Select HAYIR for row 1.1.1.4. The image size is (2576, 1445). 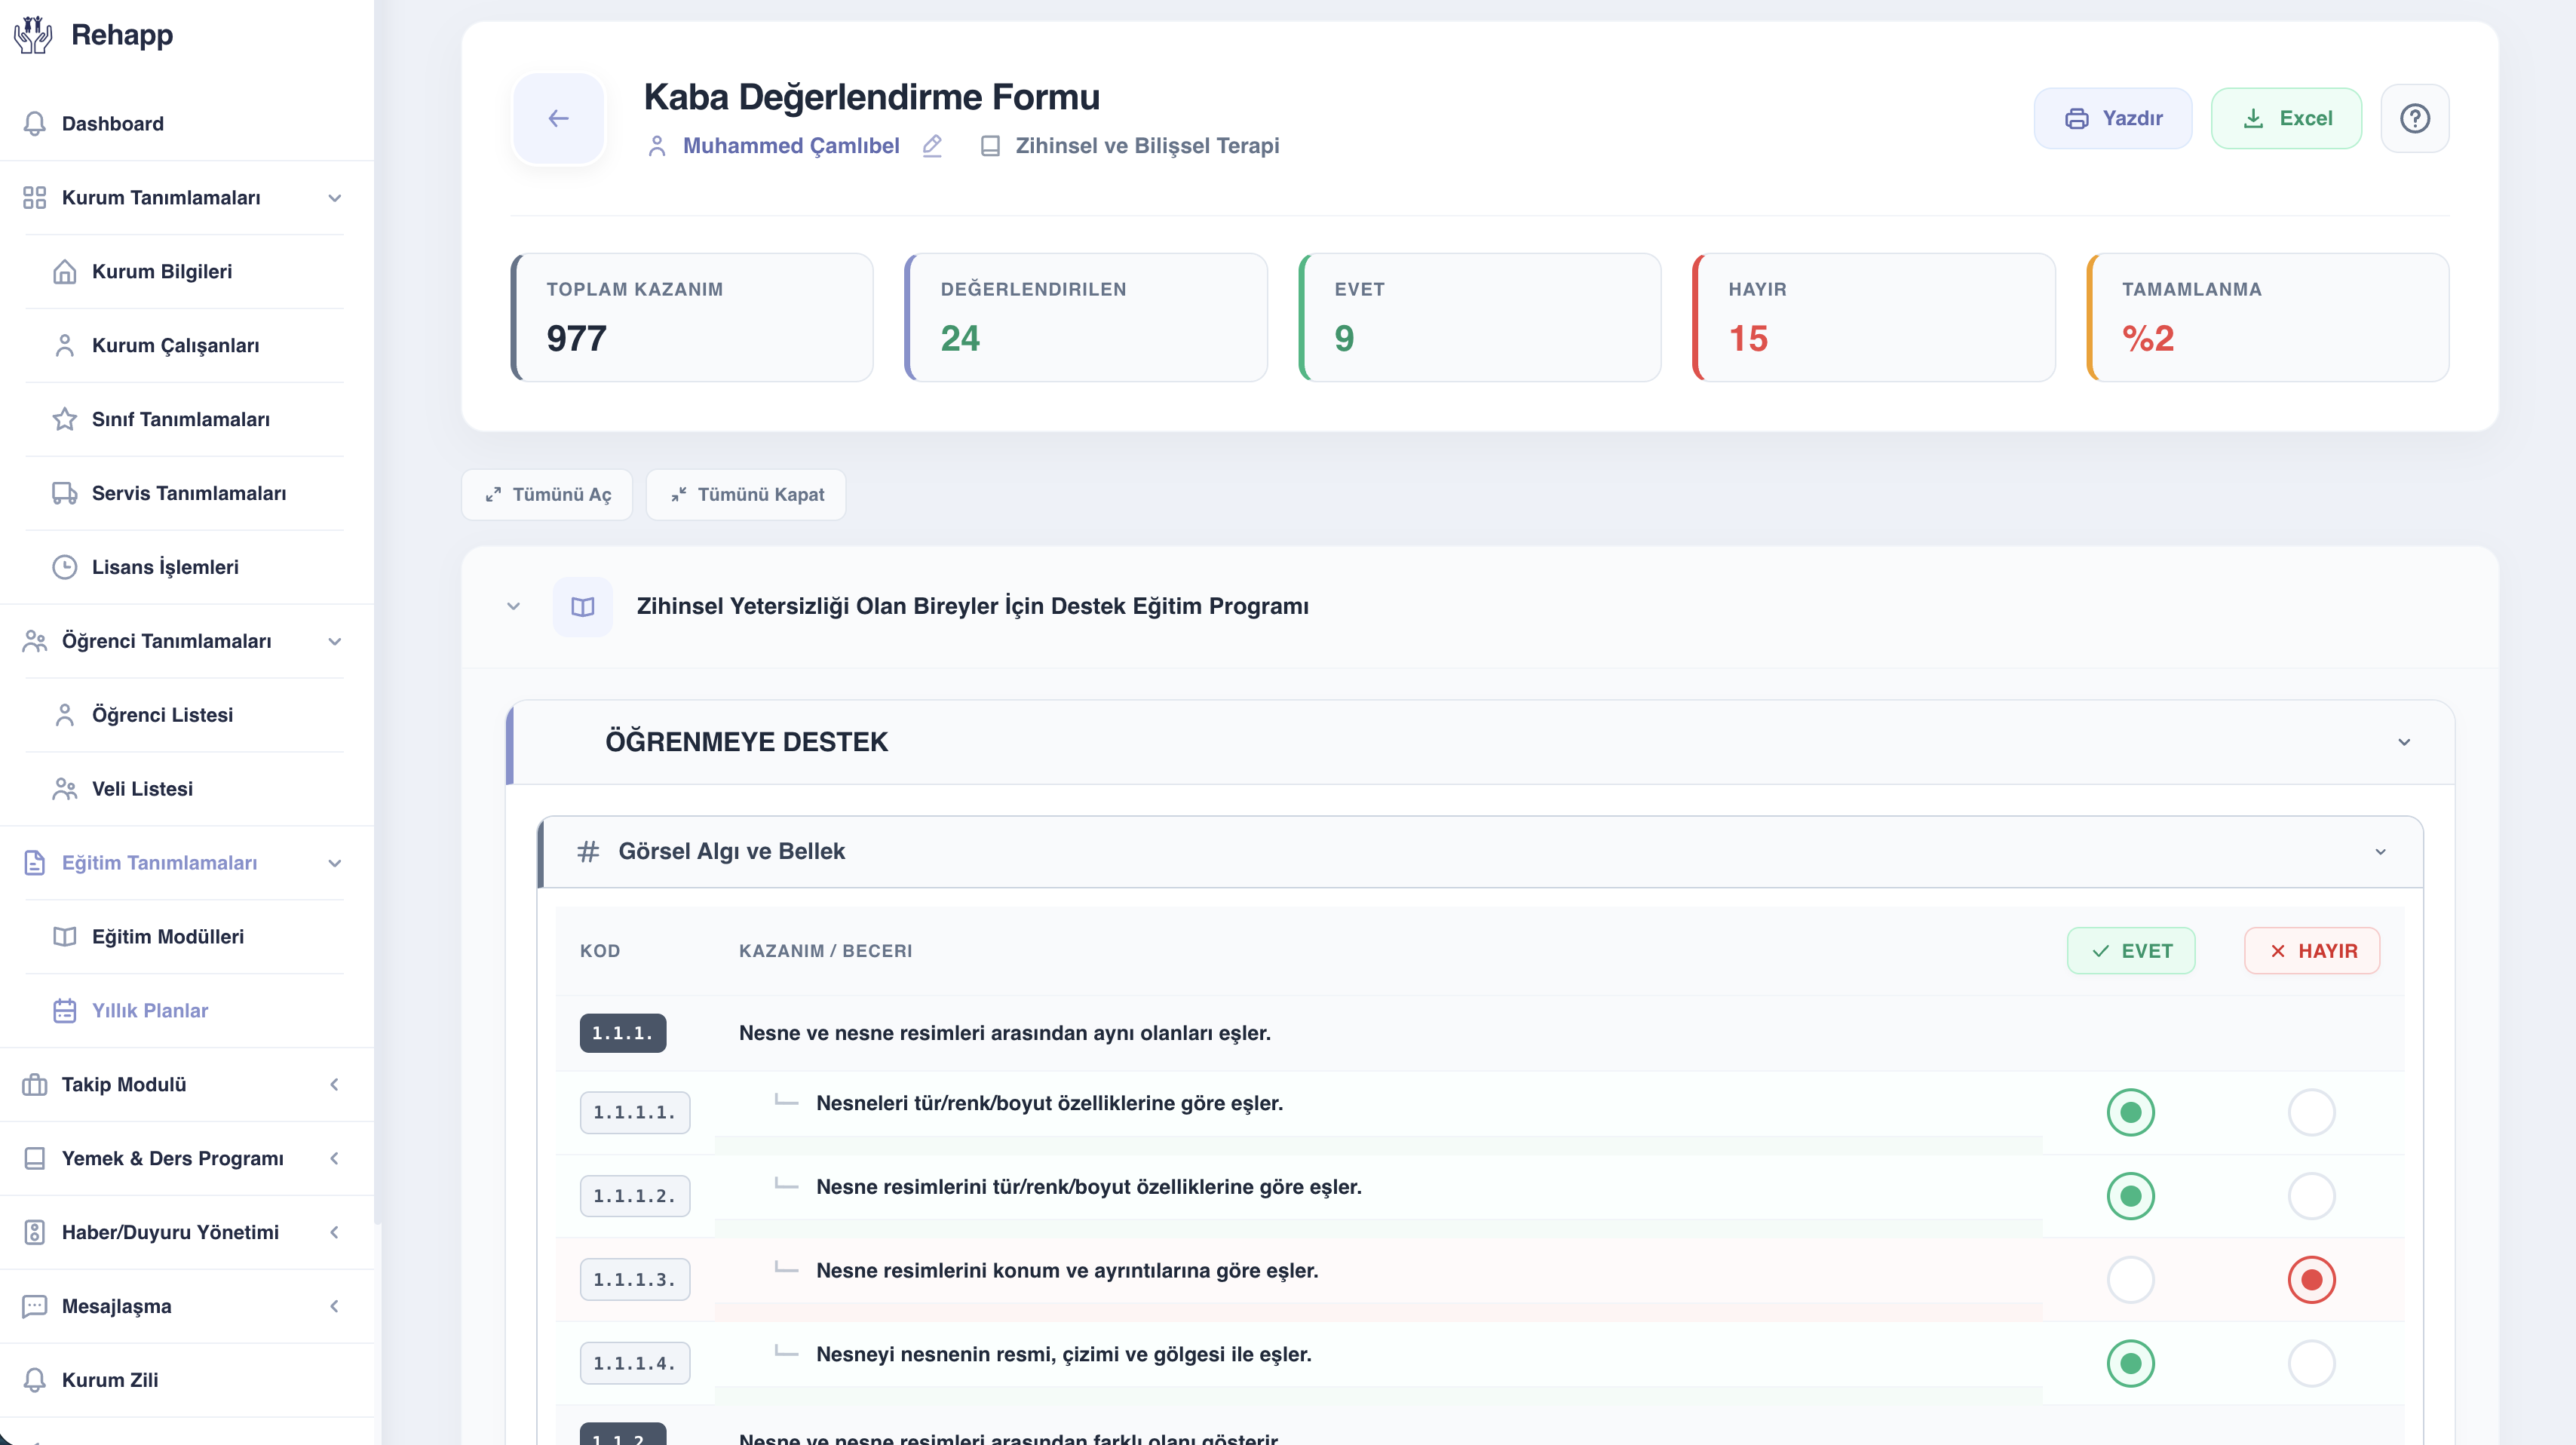coord(2311,1364)
